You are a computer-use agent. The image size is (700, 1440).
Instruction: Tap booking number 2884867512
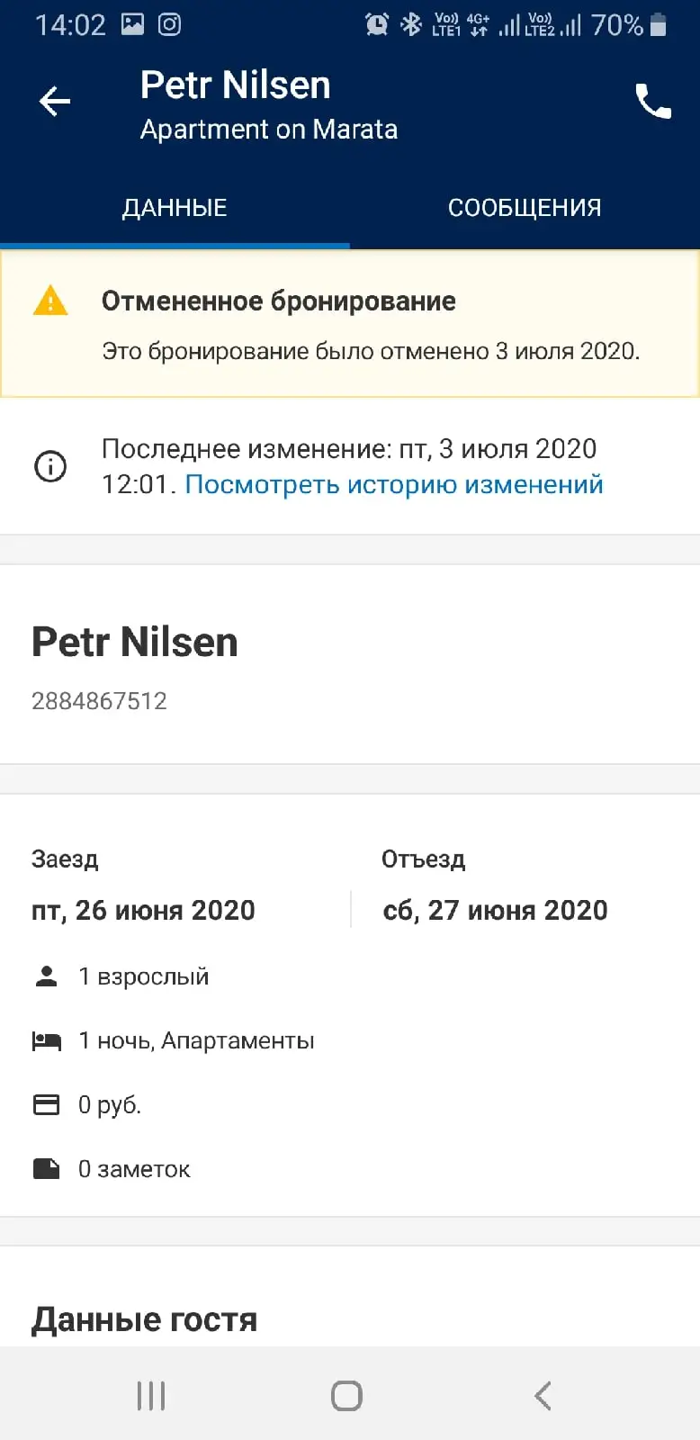click(99, 701)
